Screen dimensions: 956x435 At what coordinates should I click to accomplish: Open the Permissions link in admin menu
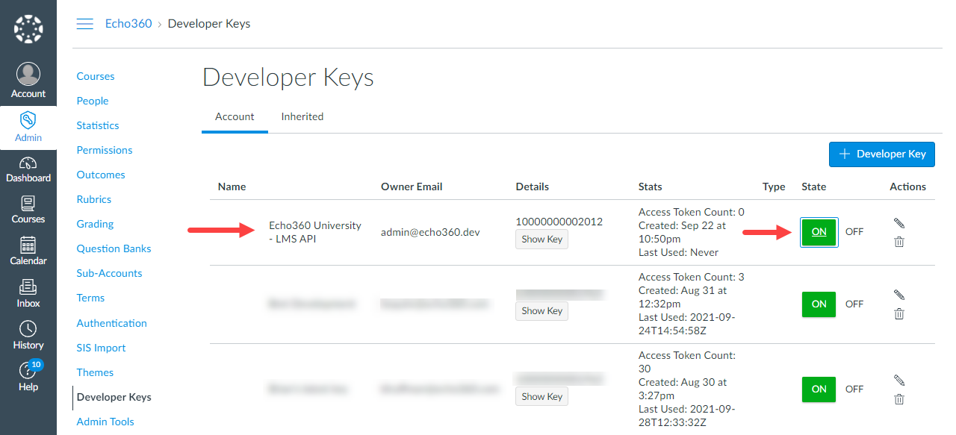(105, 150)
